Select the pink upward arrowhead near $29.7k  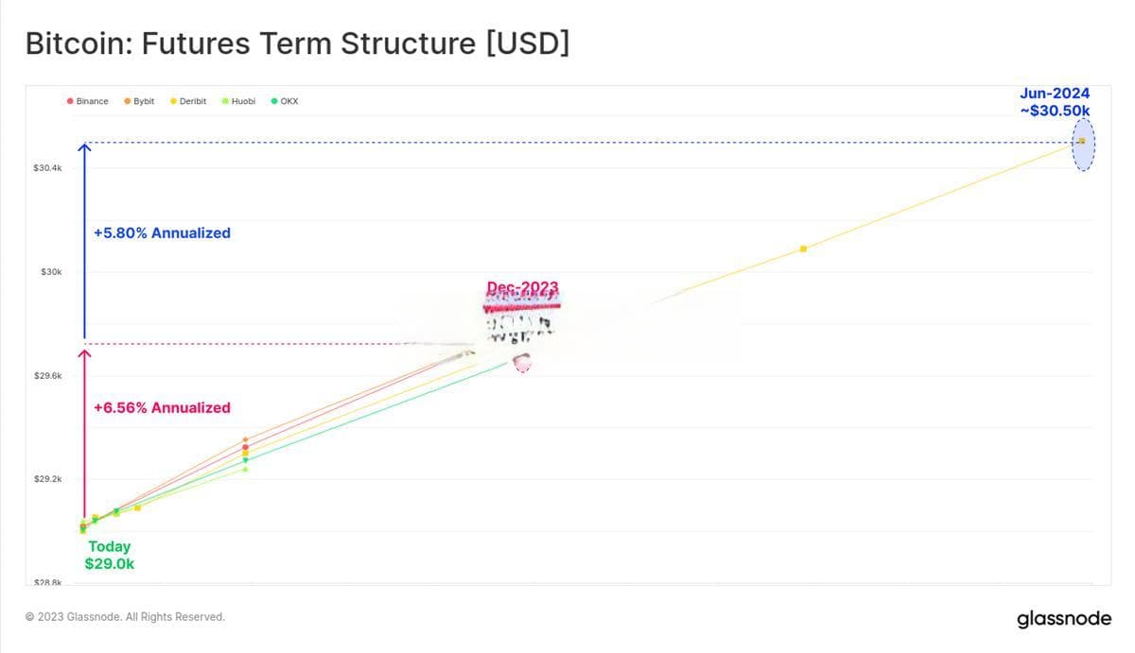click(x=84, y=353)
